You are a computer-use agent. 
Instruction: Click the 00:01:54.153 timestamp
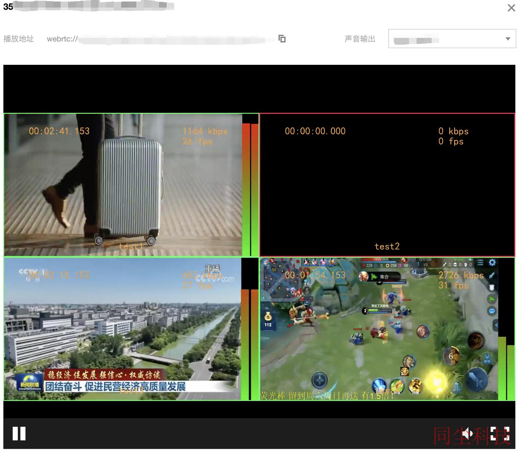tap(315, 275)
